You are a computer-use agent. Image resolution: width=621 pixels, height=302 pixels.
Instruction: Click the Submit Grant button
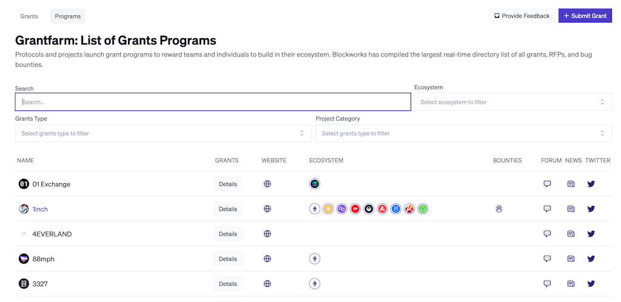click(x=585, y=16)
